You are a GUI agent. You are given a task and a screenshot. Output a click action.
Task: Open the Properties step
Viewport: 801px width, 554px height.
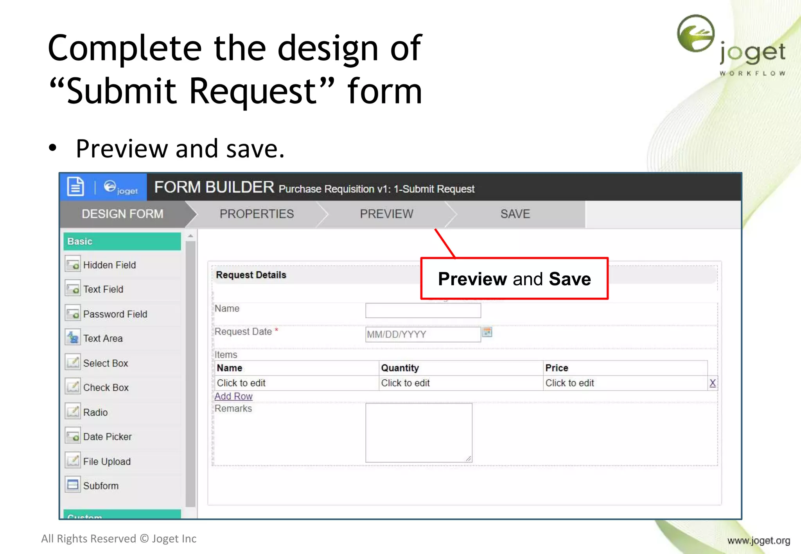click(257, 214)
